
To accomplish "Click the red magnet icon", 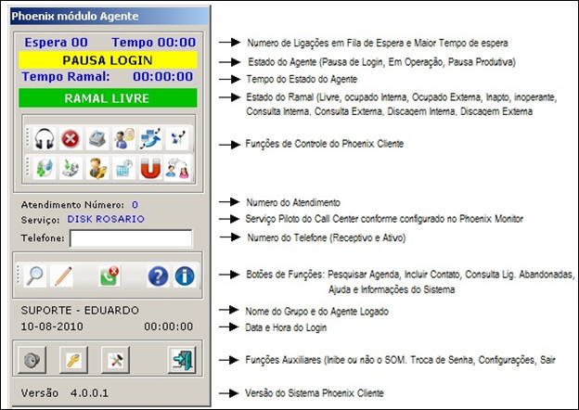I will [150, 168].
